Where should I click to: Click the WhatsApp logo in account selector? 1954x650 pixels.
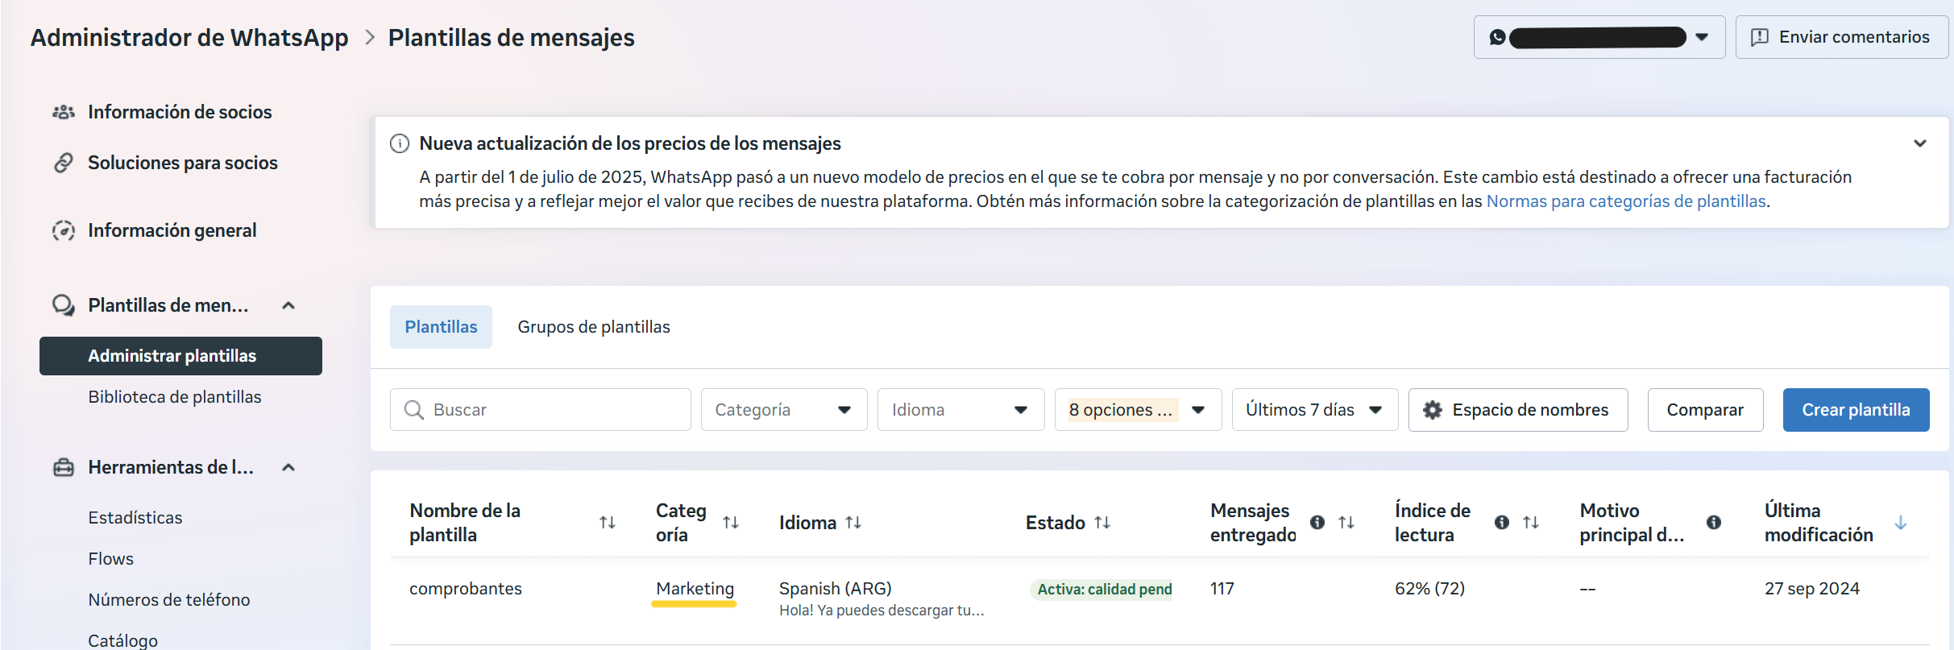(x=1497, y=37)
